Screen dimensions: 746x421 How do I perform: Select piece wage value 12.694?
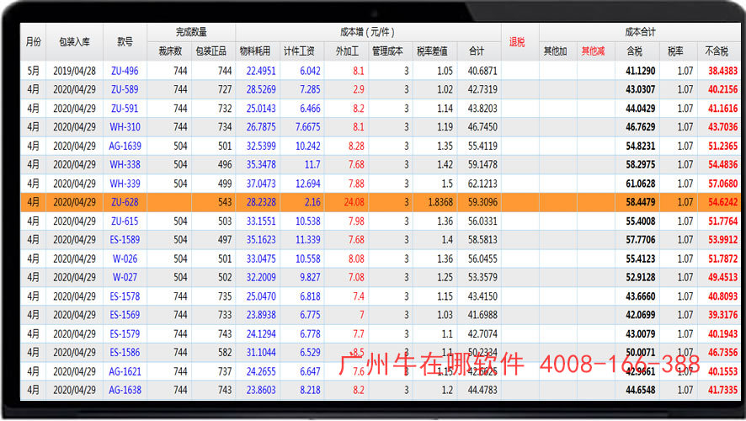click(308, 184)
